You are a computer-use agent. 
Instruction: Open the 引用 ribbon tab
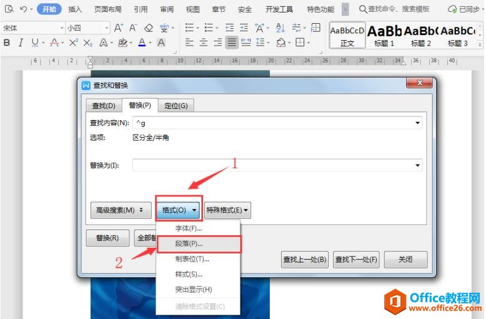(x=141, y=9)
